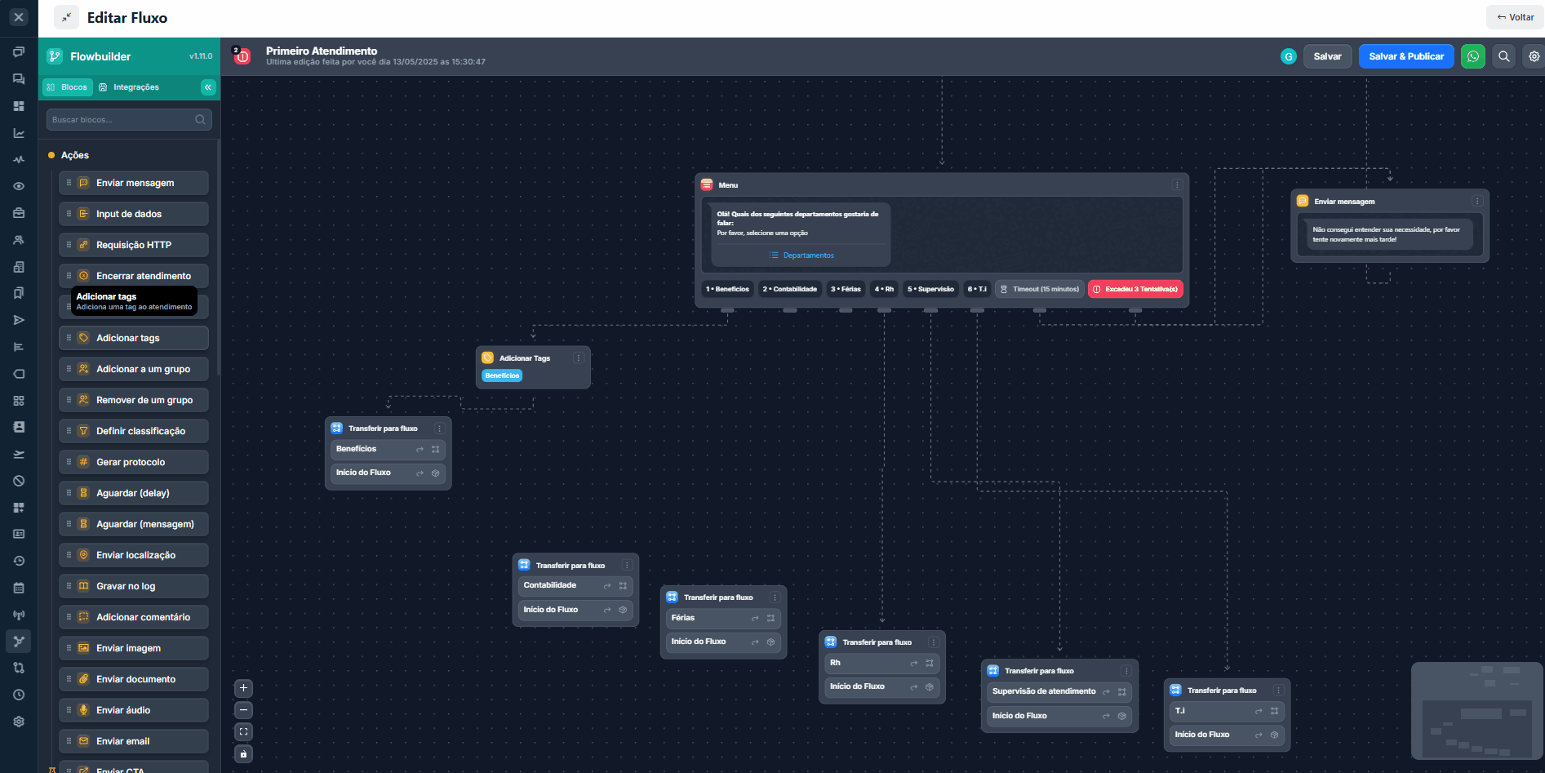
Task: Open options of Rh transfer node
Action: 933,642
